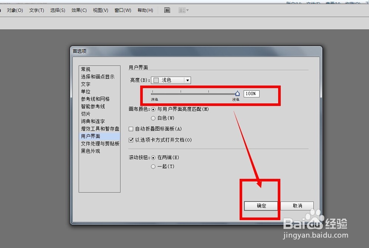369x248 pixels.
Task: Click the Br Bridge launch icon
Action: coord(167,10)
